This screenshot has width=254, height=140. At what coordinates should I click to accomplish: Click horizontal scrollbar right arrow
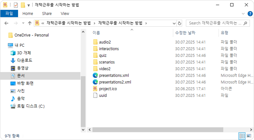(x=251, y=130)
